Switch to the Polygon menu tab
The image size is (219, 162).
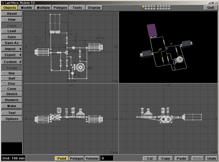60,8
